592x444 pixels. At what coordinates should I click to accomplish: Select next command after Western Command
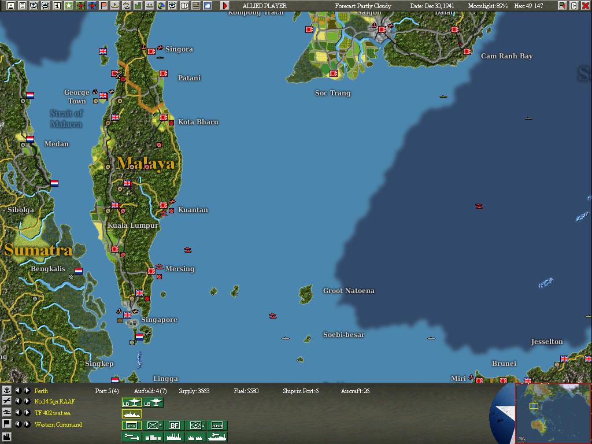pyautogui.click(x=27, y=424)
